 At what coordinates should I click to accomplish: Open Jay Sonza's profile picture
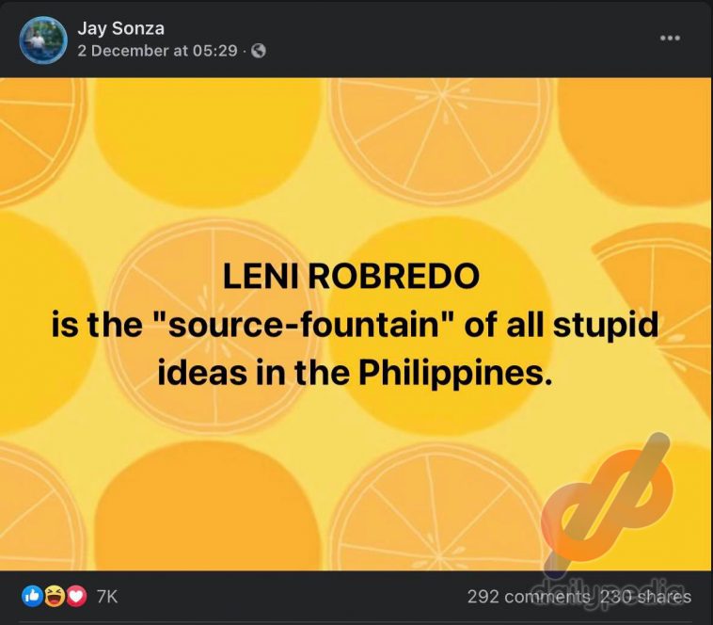(43, 40)
